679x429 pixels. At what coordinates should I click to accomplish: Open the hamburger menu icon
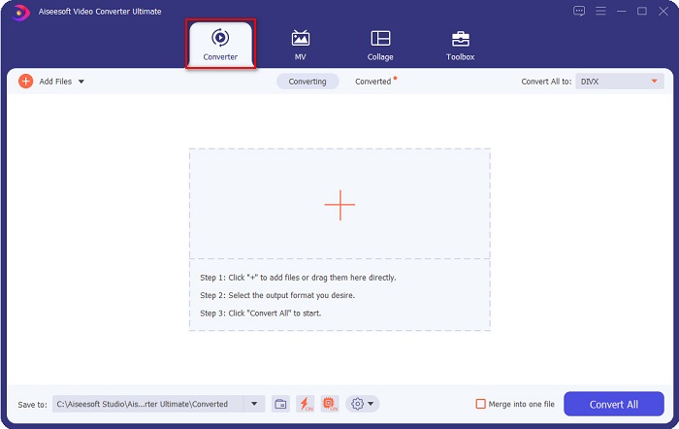pos(600,11)
